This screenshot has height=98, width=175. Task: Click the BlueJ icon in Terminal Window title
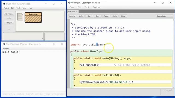tap(4, 44)
